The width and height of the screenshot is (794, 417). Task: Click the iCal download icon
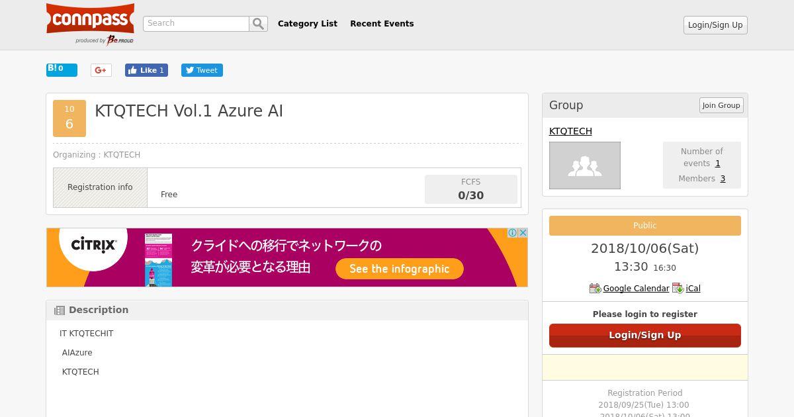click(678, 289)
